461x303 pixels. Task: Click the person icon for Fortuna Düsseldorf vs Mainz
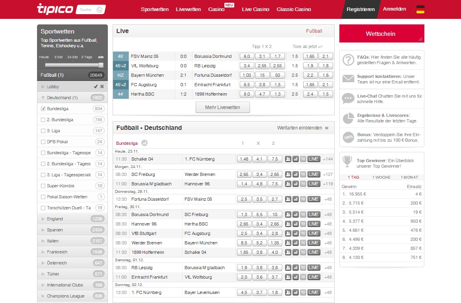coord(288,199)
